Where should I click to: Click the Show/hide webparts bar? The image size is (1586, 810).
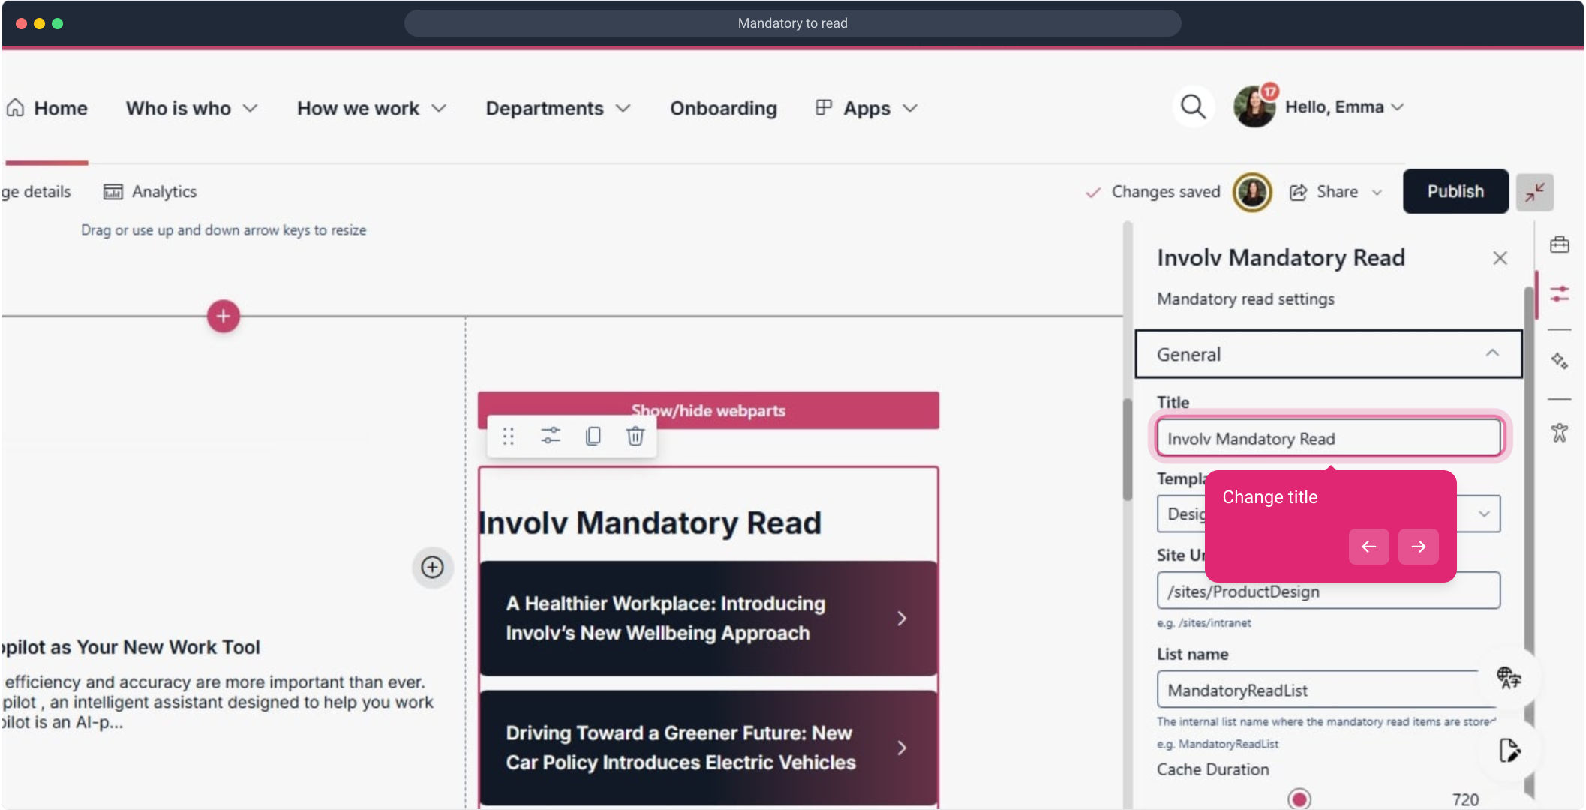coord(707,410)
